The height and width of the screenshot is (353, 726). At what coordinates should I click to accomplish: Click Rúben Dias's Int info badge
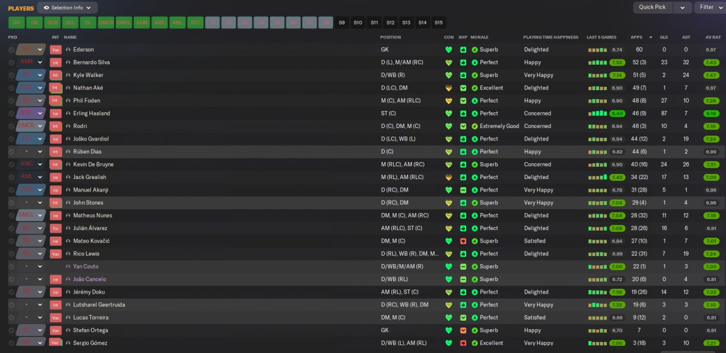(x=56, y=152)
